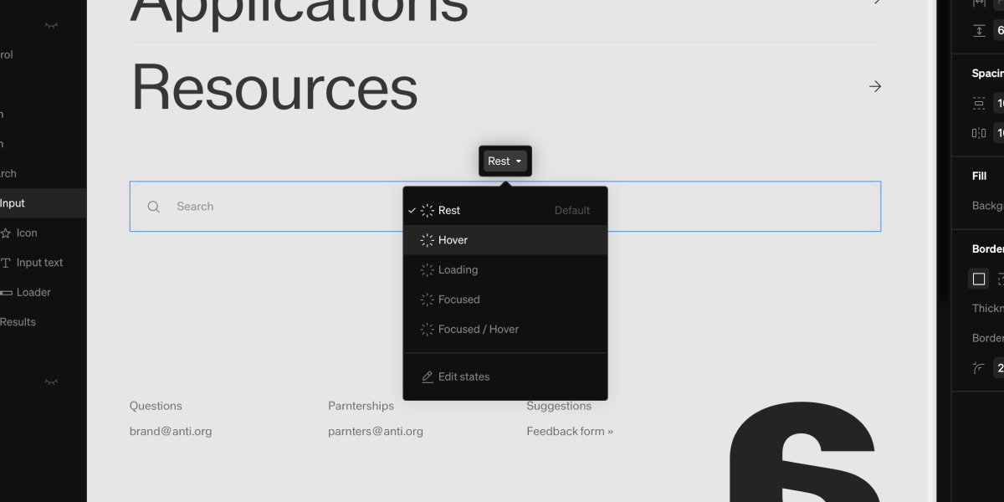The width and height of the screenshot is (1004, 502).
Task: Open Edit states from the menu
Action: [x=505, y=376]
